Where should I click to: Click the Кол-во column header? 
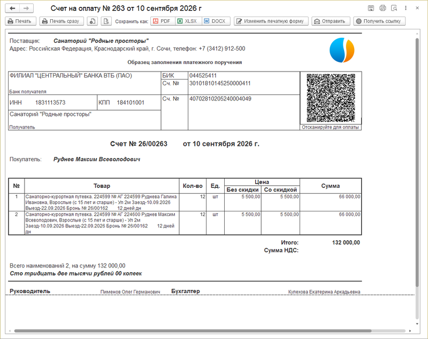point(193,186)
